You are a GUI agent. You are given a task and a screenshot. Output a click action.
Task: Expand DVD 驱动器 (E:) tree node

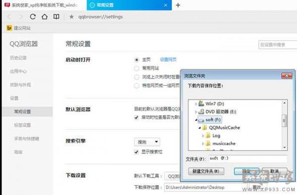click(196, 112)
